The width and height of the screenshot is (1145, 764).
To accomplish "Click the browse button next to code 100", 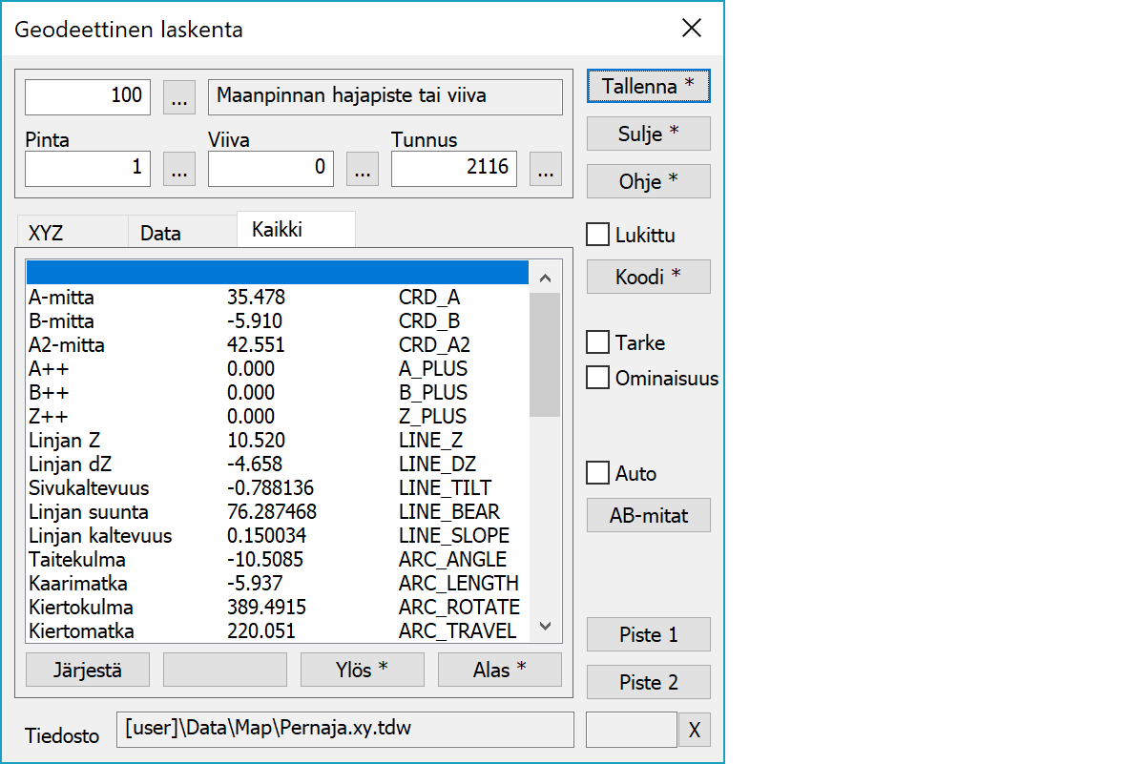I will [180, 96].
